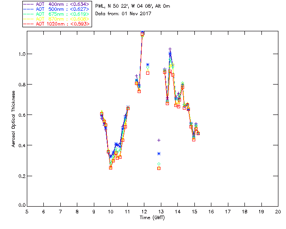286x229 pixels.
Task: Click the green AOT 675nm legend entry
Action: 63,13
